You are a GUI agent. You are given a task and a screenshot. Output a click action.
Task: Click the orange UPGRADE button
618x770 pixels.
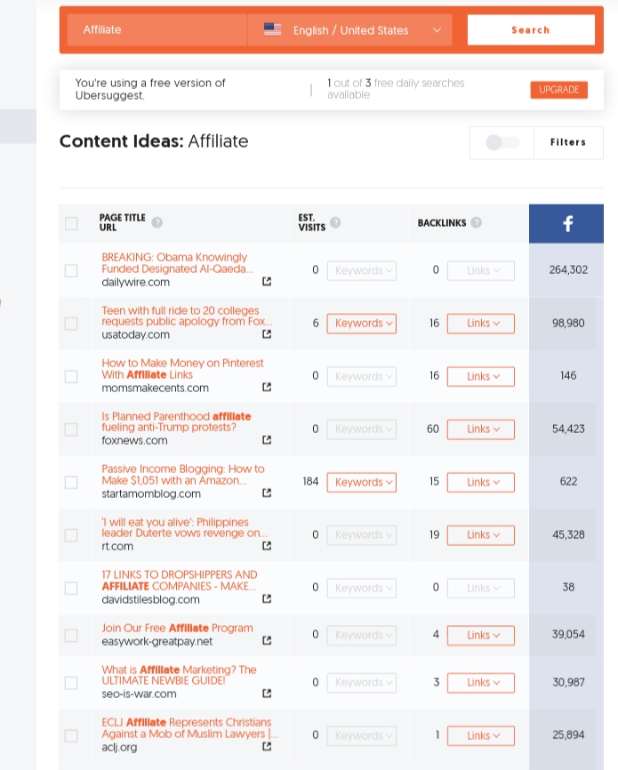point(558,90)
